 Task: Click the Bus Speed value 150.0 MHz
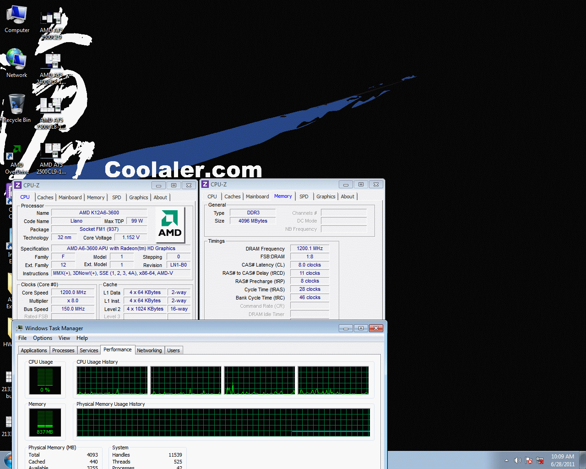click(x=73, y=309)
